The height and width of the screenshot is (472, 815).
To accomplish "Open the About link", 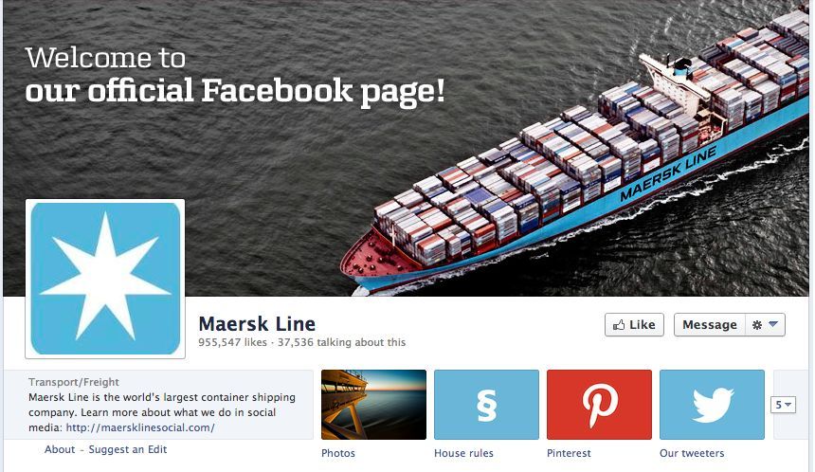I will tap(60, 449).
